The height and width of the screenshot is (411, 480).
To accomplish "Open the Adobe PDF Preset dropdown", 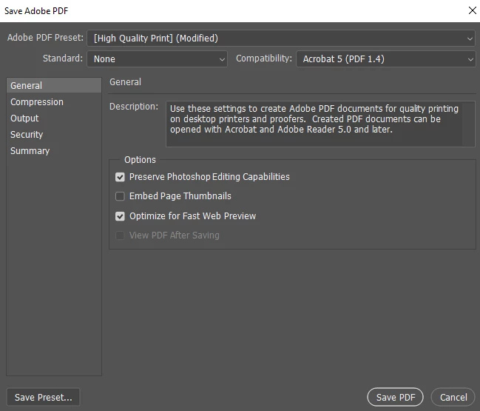I will click(281, 39).
